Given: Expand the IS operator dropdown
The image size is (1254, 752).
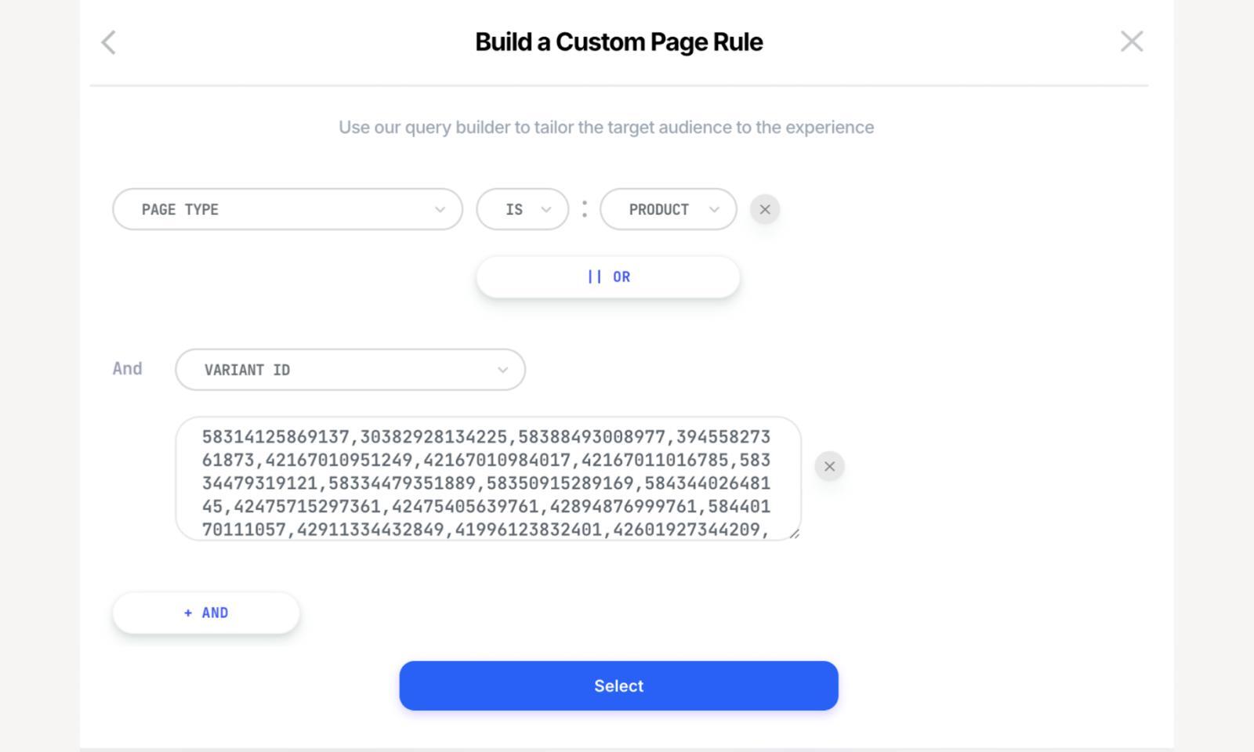Looking at the screenshot, I should [x=522, y=209].
